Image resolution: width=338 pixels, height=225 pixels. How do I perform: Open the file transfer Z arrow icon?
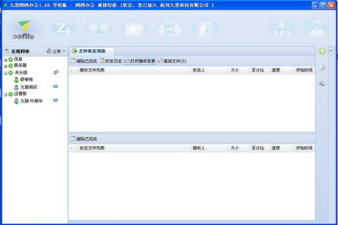(x=63, y=28)
